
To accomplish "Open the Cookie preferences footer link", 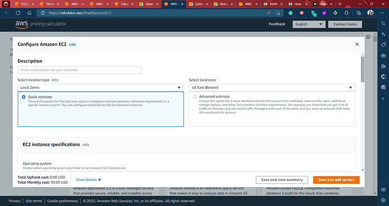I will (62, 201).
